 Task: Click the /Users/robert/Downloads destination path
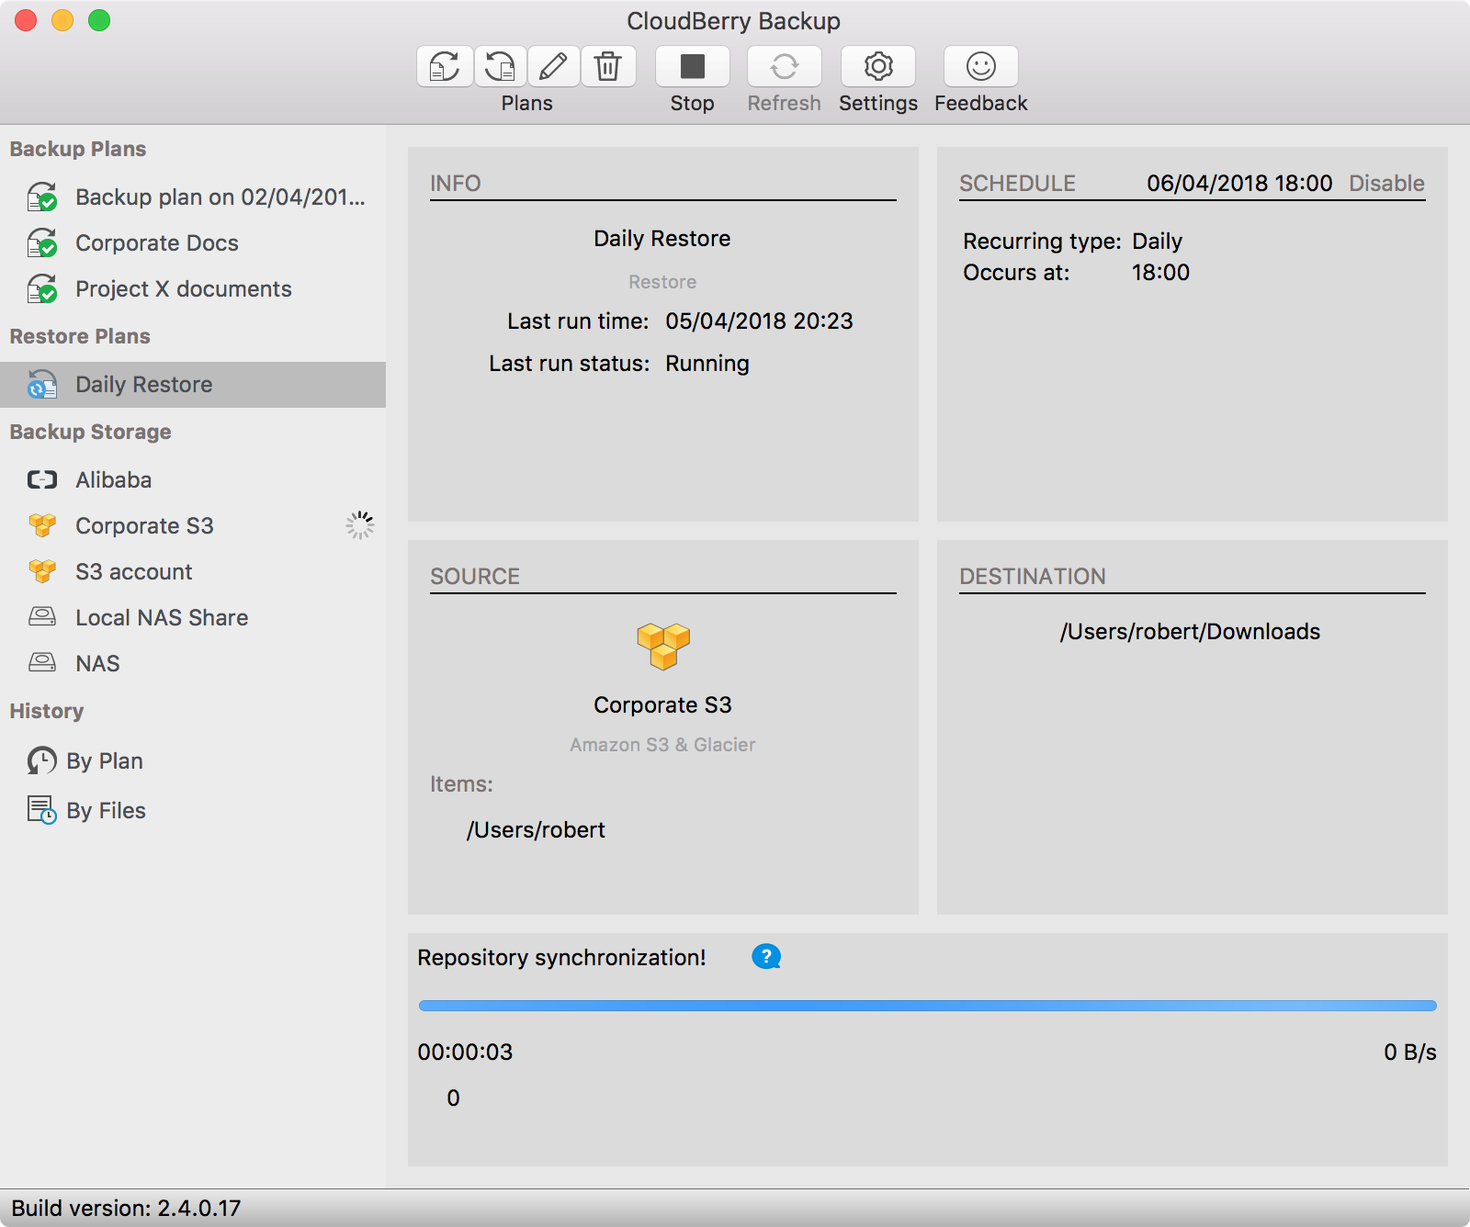coord(1191,632)
